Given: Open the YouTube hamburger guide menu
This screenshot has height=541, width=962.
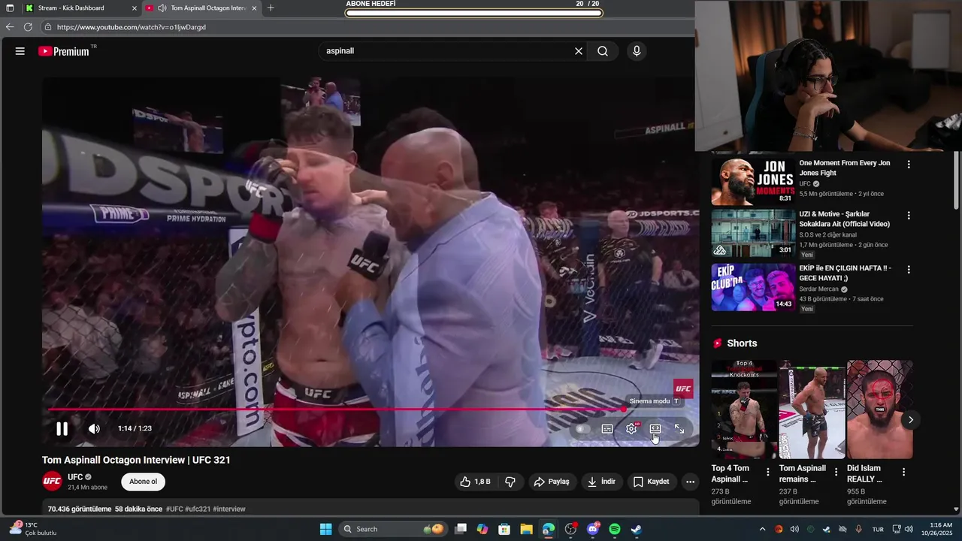Looking at the screenshot, I should tap(20, 51).
